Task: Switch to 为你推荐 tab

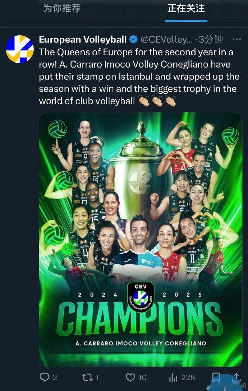Action: pos(62,8)
